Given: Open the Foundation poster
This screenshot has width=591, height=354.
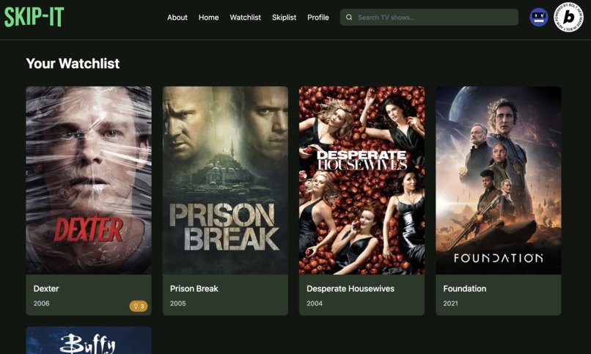Looking at the screenshot, I should pyautogui.click(x=499, y=180).
